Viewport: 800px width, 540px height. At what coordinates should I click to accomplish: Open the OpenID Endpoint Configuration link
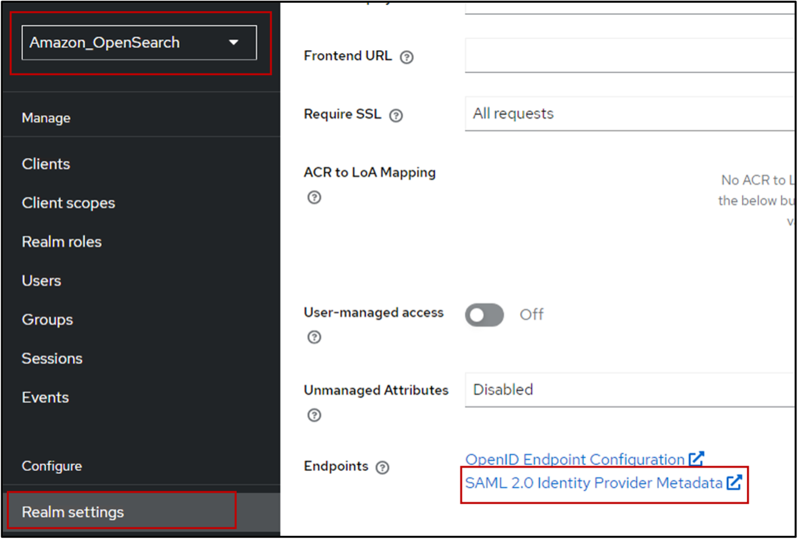click(575, 460)
